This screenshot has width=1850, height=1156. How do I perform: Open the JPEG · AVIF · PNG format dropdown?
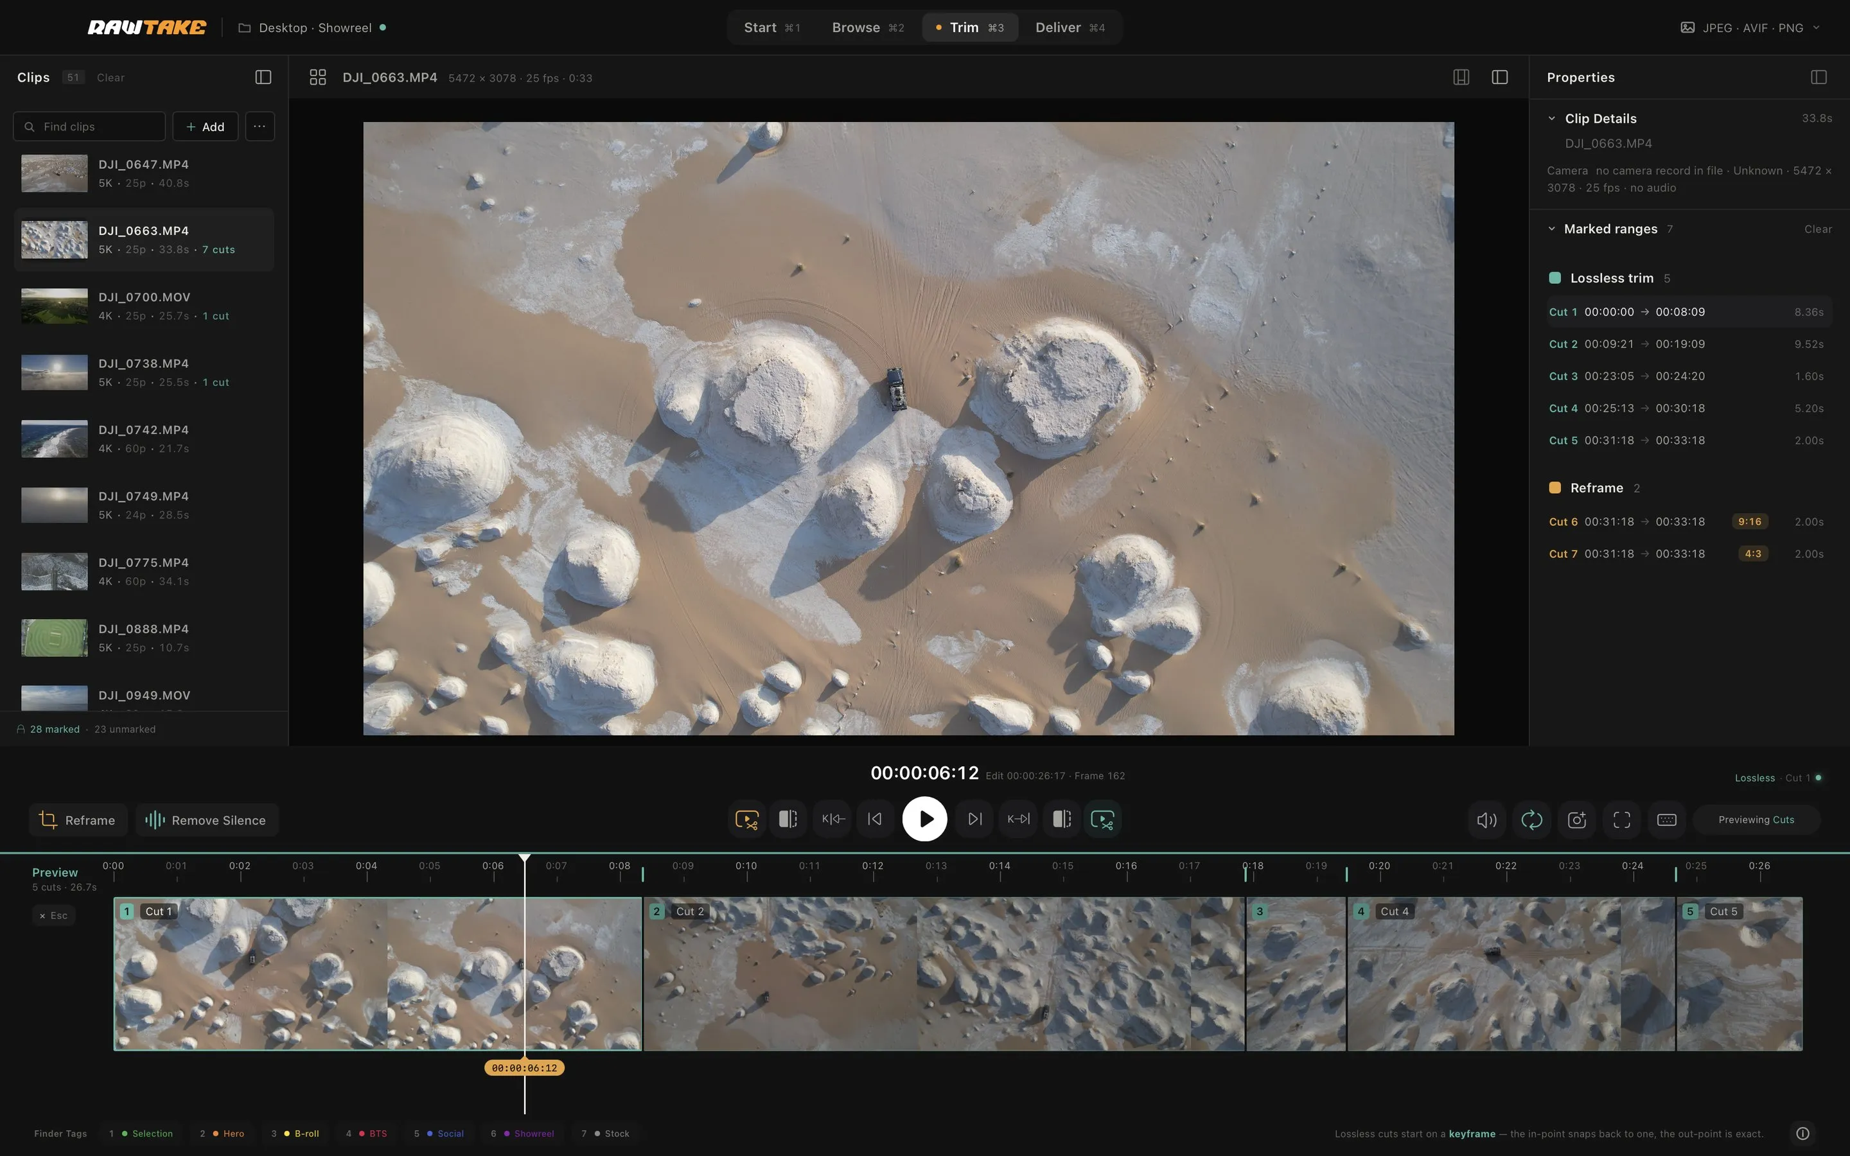tap(1750, 28)
